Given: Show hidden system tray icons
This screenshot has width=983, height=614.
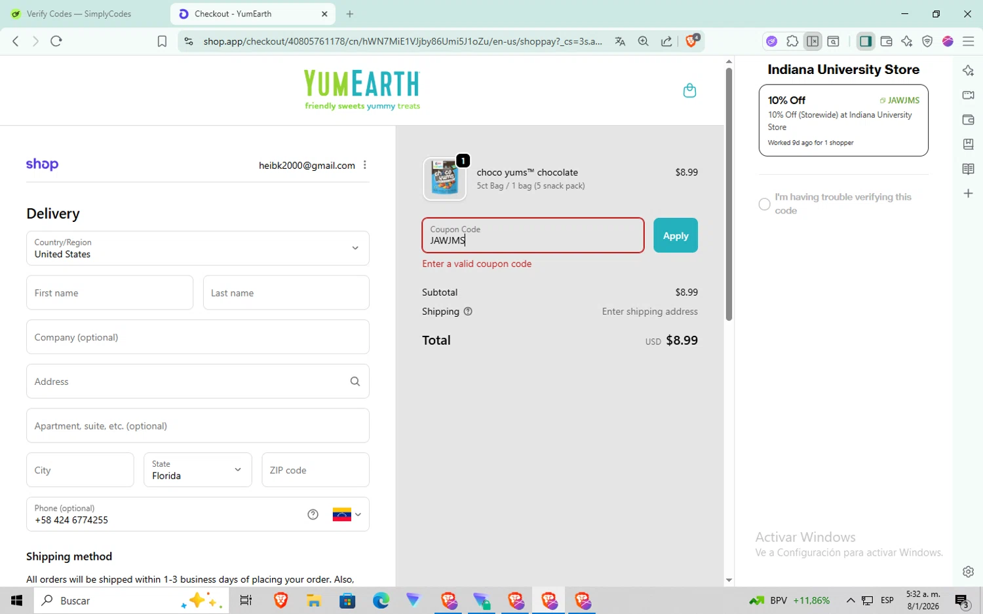Looking at the screenshot, I should point(851,600).
